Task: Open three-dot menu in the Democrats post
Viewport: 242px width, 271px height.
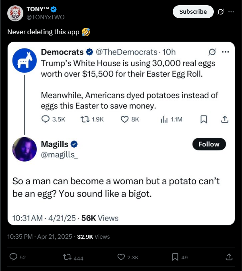Action: click(225, 52)
